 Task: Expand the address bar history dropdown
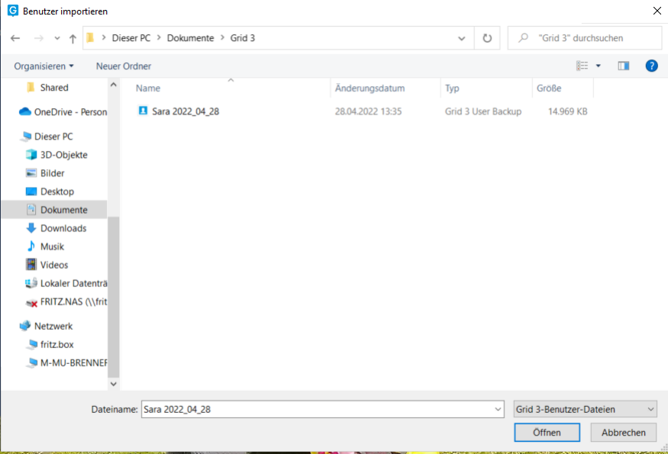coord(461,38)
